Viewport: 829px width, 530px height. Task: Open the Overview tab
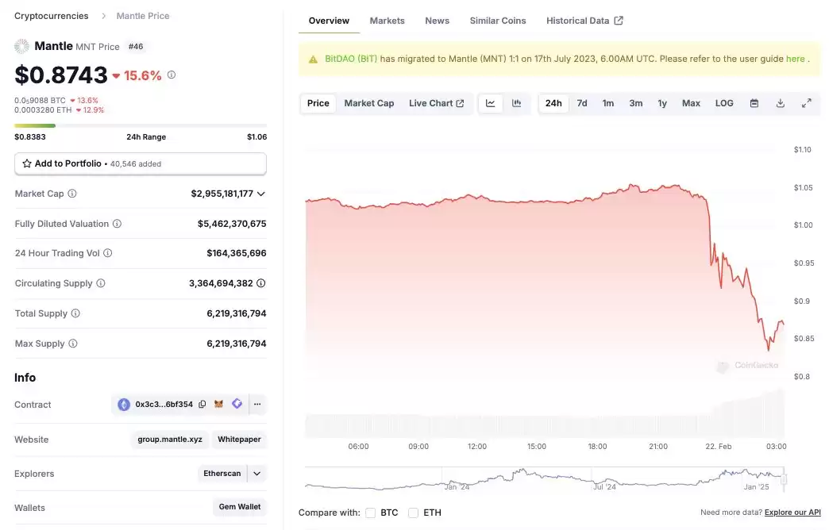click(329, 21)
